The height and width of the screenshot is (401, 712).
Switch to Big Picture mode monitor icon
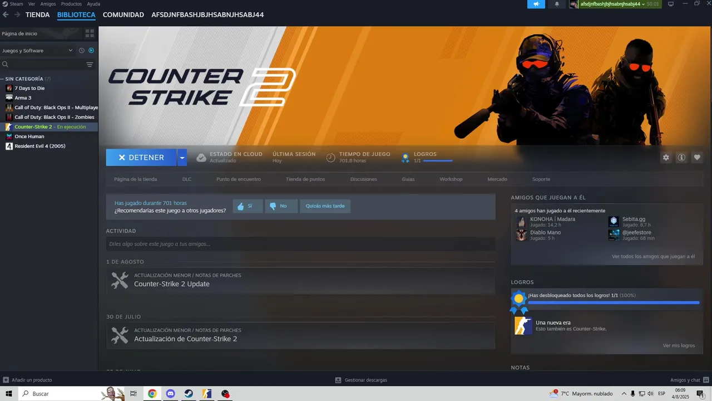coord(671,4)
